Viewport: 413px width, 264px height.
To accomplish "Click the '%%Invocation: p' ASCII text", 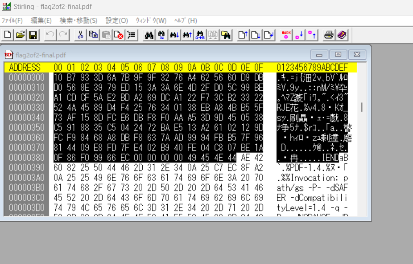I will click(x=314, y=178).
